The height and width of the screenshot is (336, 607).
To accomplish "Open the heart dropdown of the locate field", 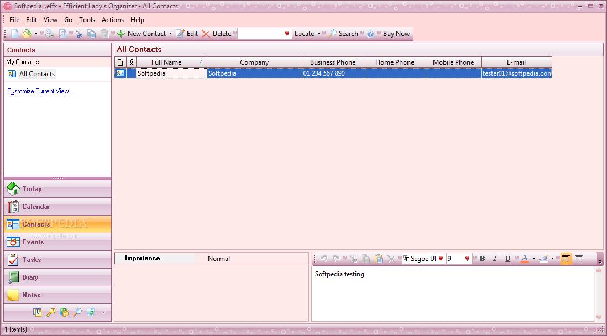I will [x=287, y=34].
